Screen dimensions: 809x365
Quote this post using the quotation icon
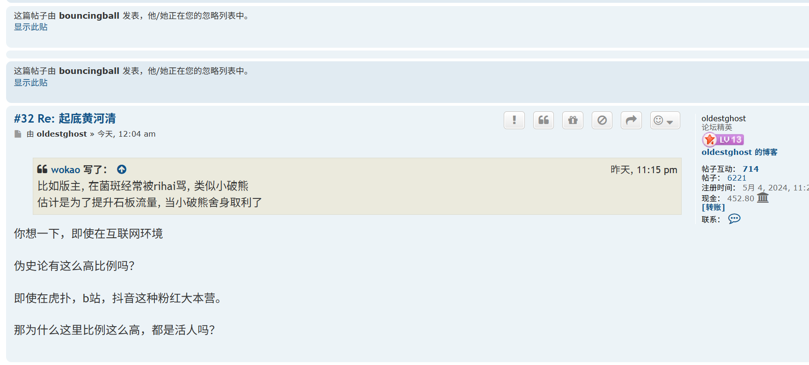pos(544,120)
